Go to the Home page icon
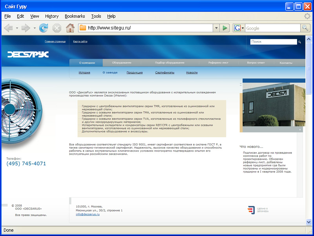314x236 pixels. [70, 28]
